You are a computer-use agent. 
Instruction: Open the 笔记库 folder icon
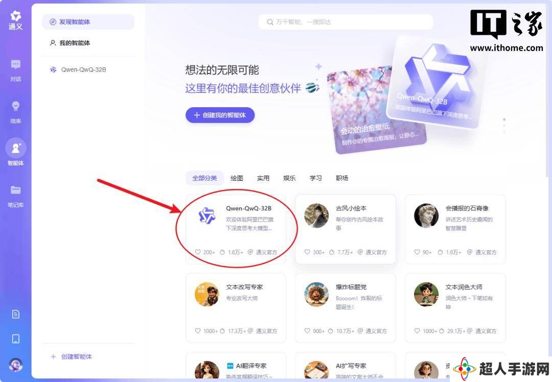click(15, 190)
